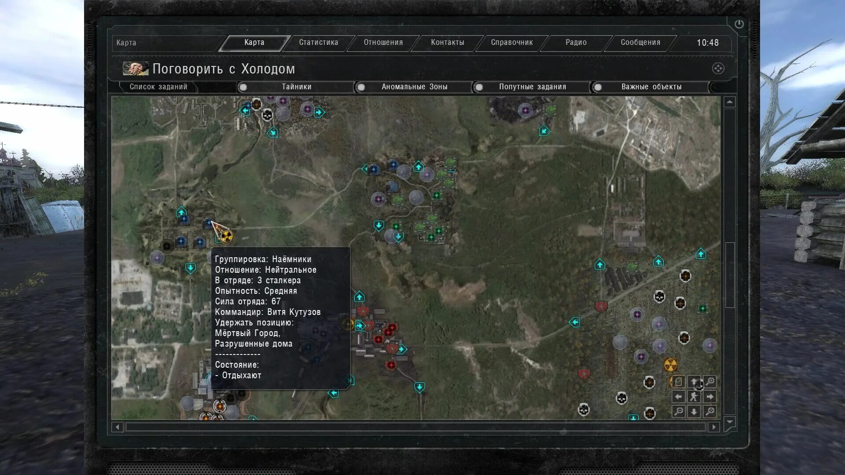845x475 pixels.
Task: Open the Контакты tab
Action: coord(447,43)
